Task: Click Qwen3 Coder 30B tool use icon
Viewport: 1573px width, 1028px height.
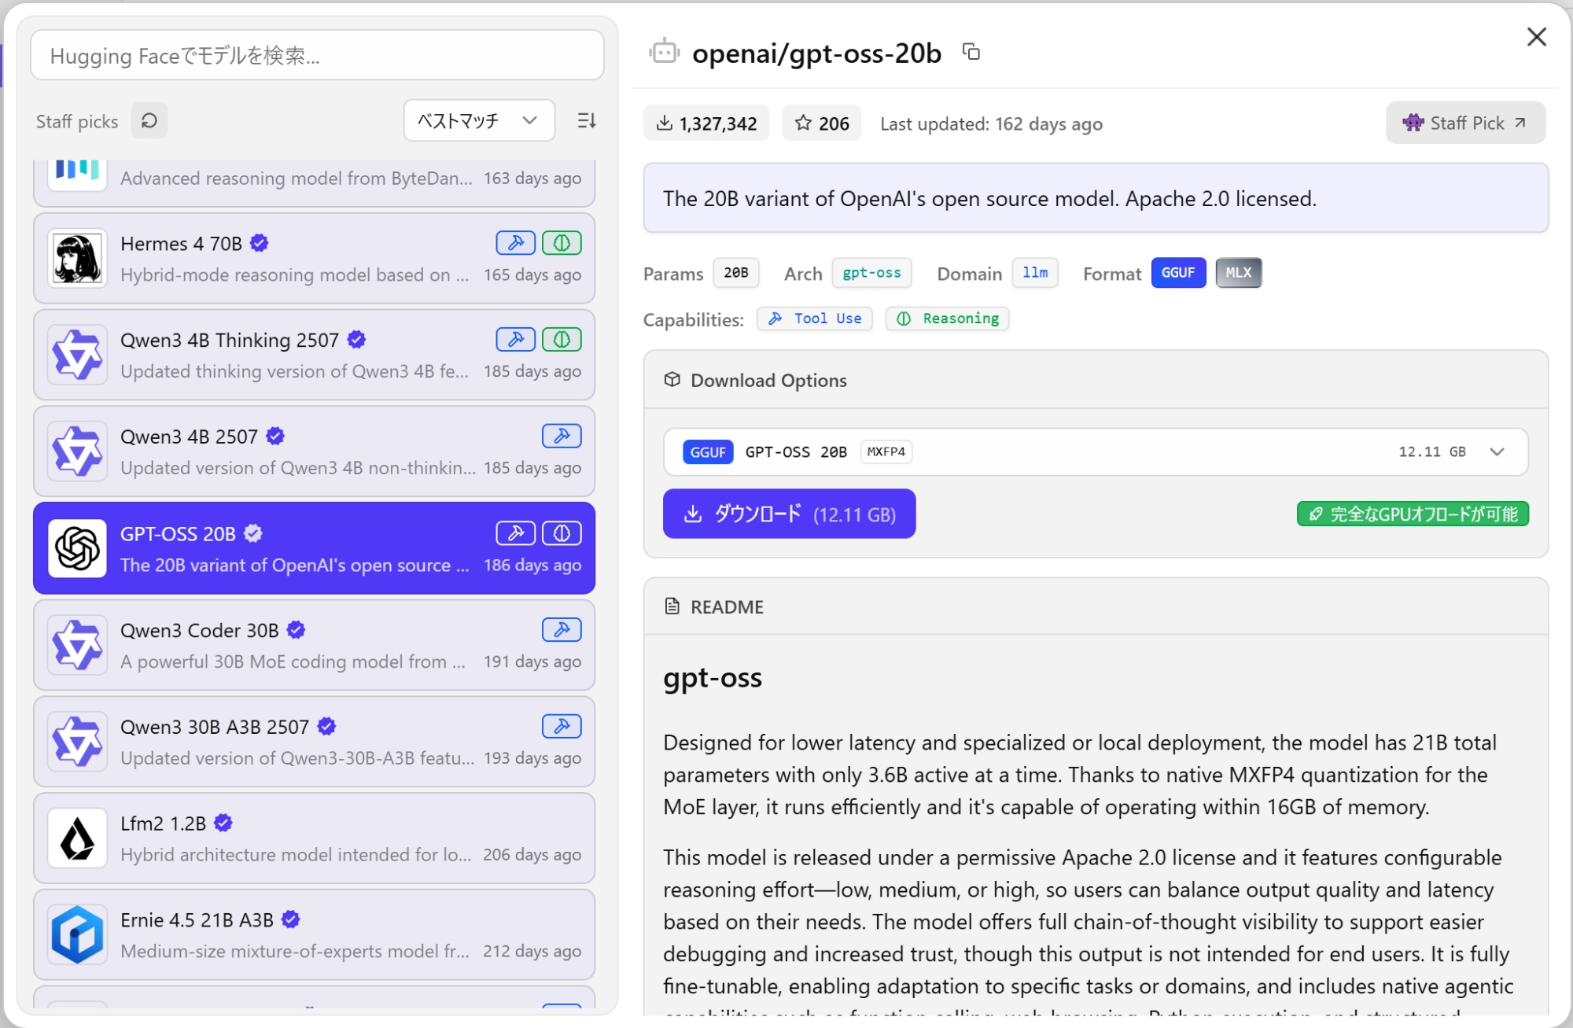Action: (562, 630)
